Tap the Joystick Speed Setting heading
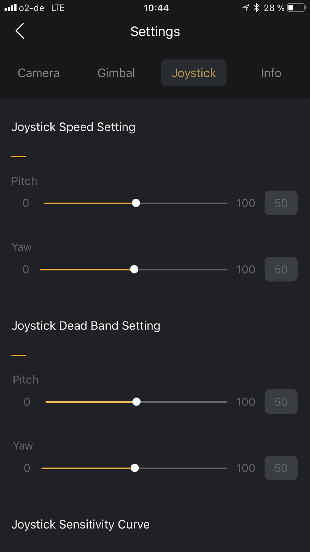The width and height of the screenshot is (310, 552). pos(73,127)
